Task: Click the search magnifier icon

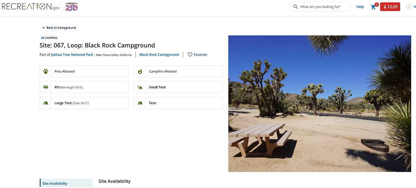Action: (x=295, y=7)
